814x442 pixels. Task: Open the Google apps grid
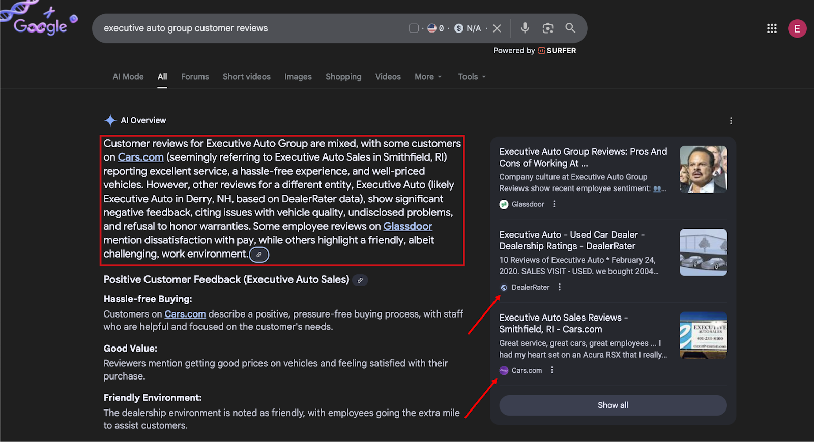click(772, 28)
